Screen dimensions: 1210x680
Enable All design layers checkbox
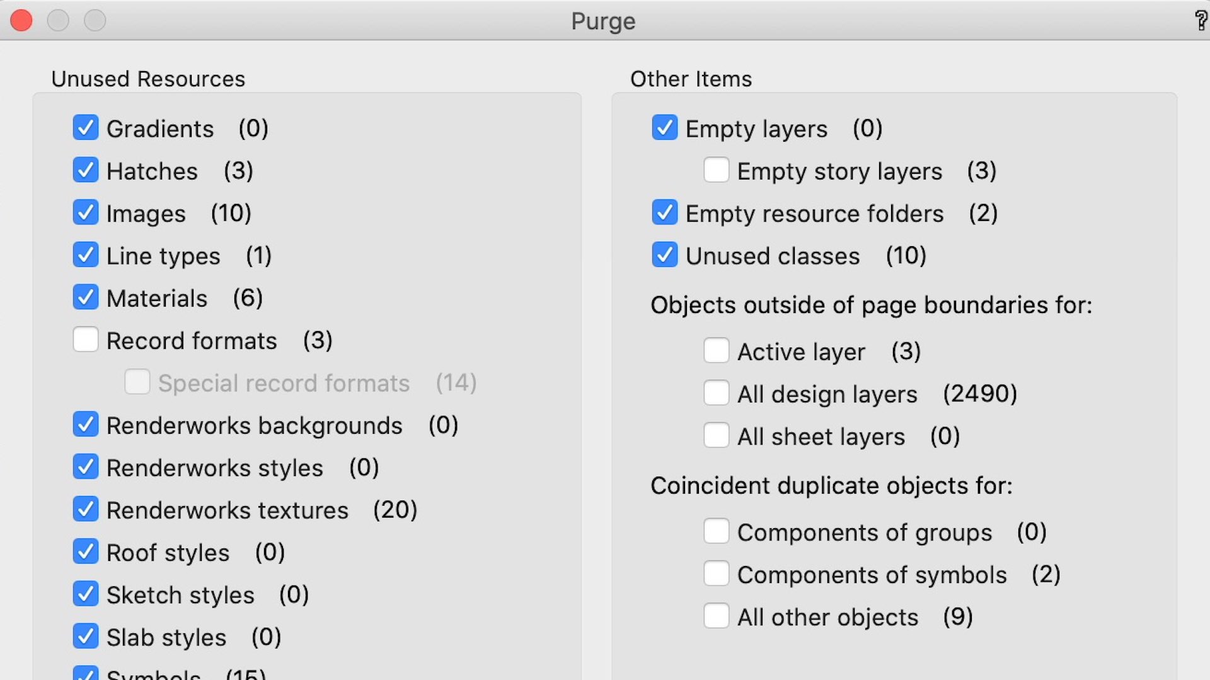tap(717, 394)
